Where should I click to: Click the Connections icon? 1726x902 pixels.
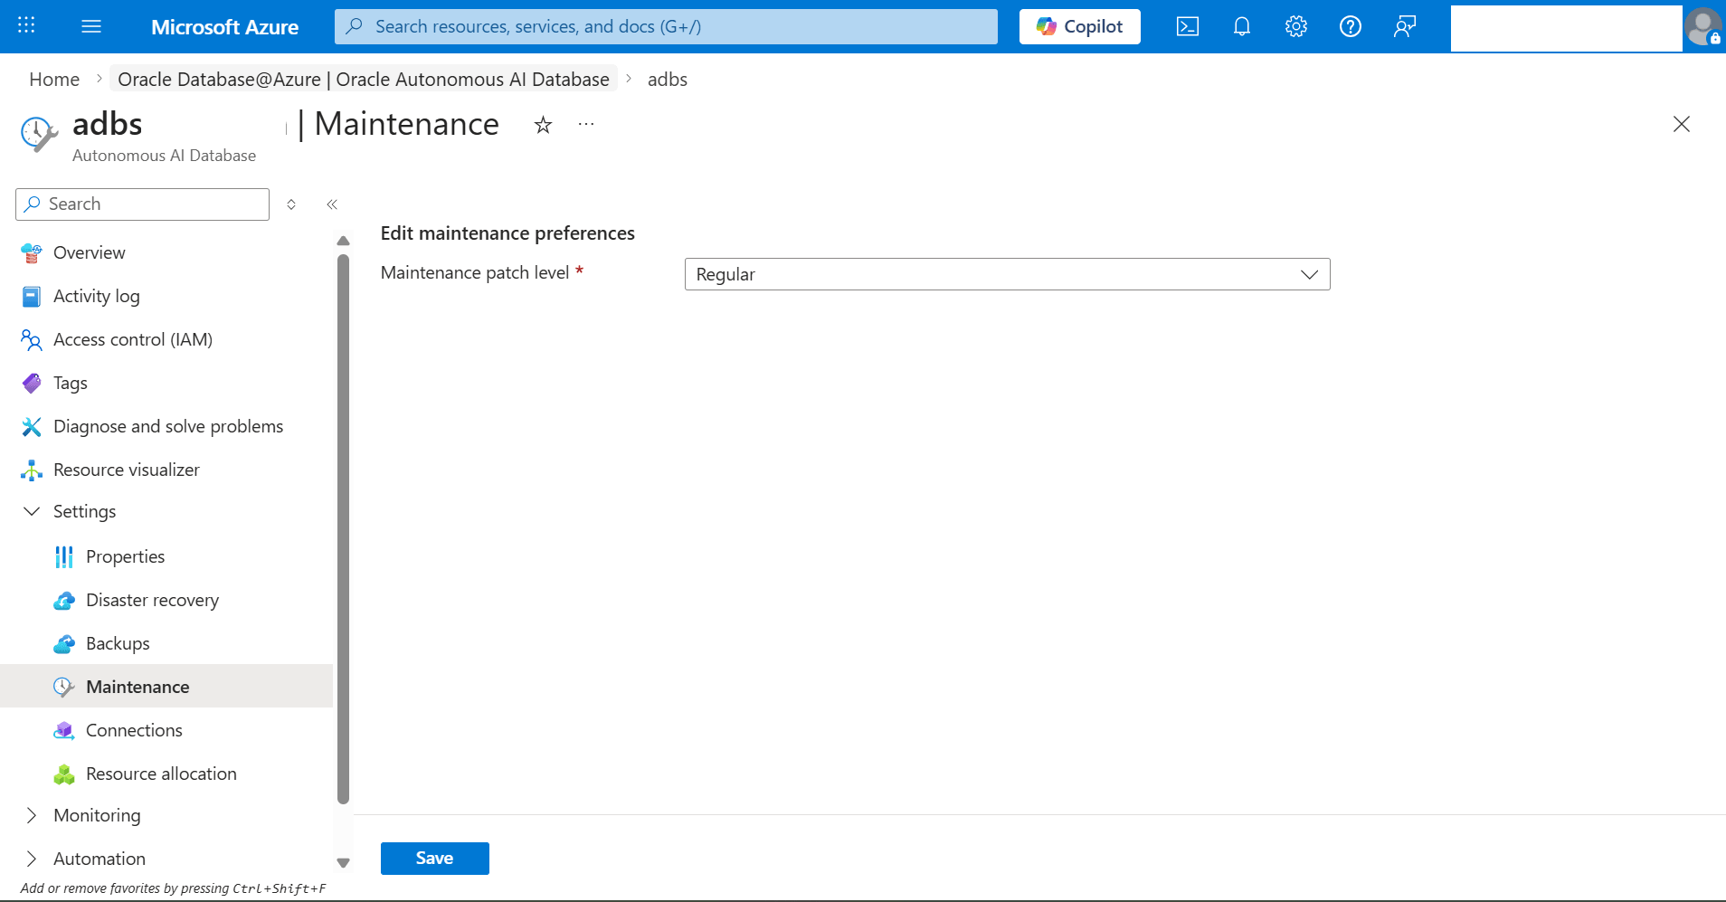(x=64, y=731)
